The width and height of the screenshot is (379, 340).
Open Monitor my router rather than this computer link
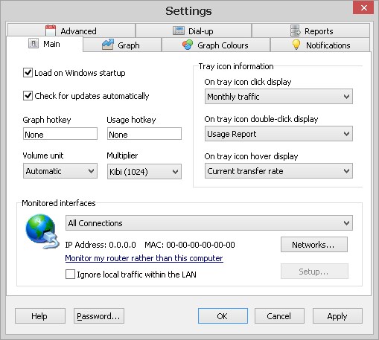coord(144,258)
